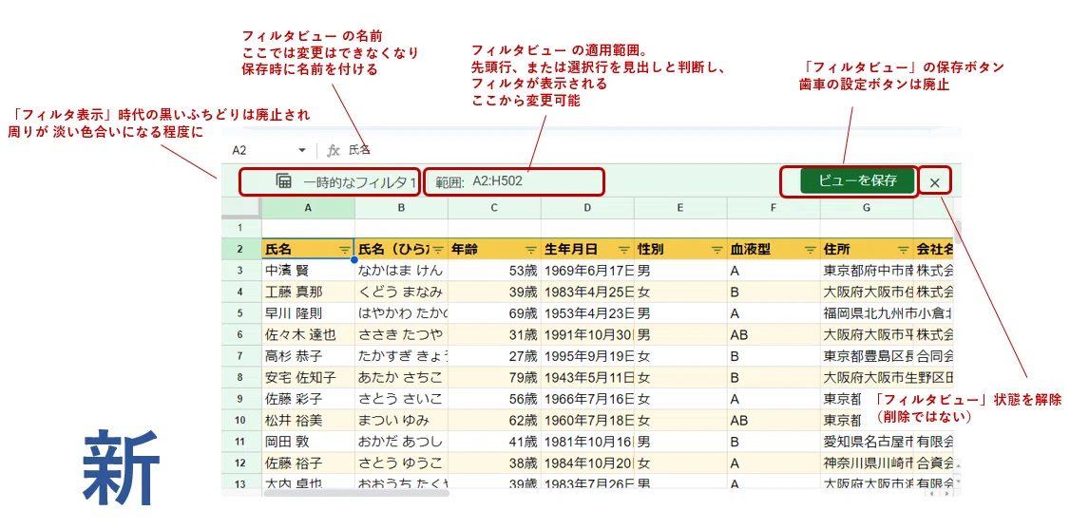Click the horizontal scrollbar at the sheet bottom
Screen dimensions: 1070x529
pos(356,492)
